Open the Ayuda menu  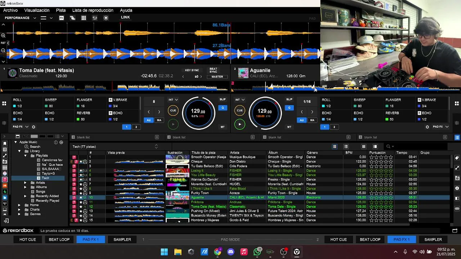tap(126, 10)
